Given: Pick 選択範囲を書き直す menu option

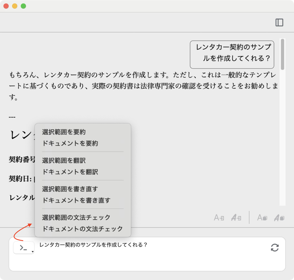Looking at the screenshot, I should (70, 189).
